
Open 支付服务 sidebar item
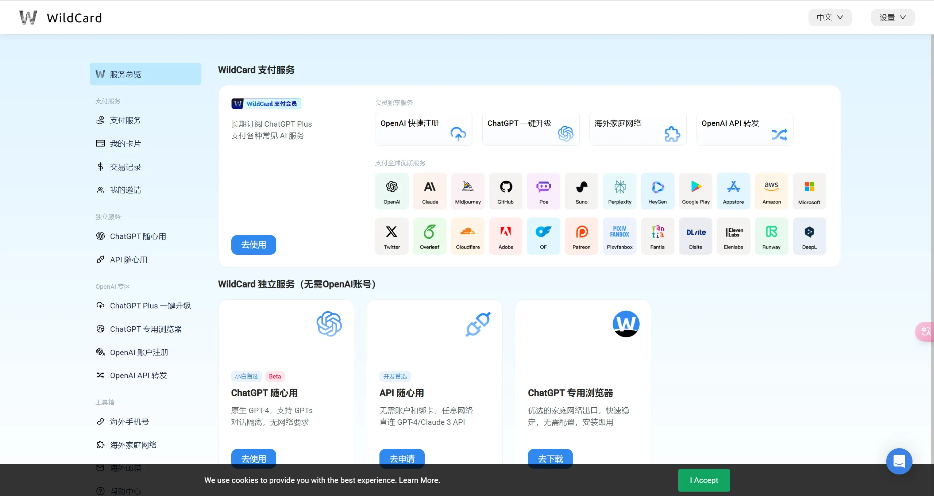tap(146, 120)
